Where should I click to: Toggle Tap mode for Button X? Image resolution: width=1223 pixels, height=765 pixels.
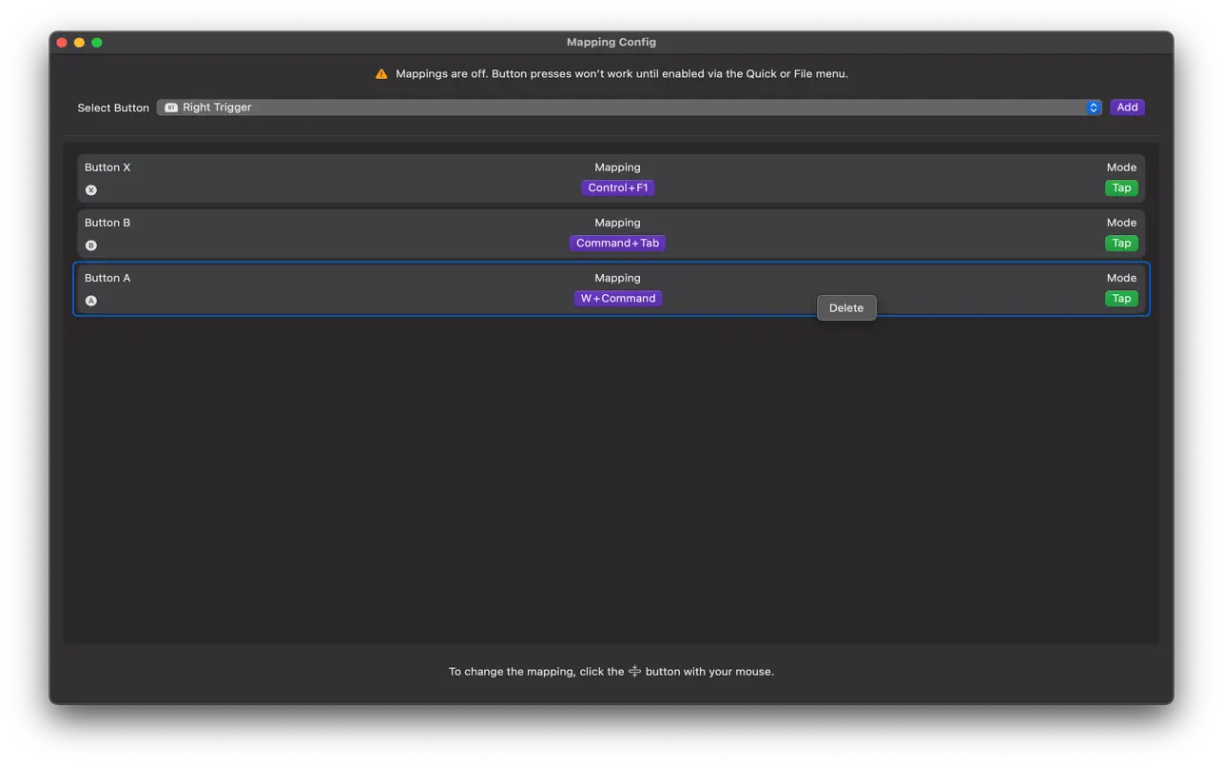1120,187
